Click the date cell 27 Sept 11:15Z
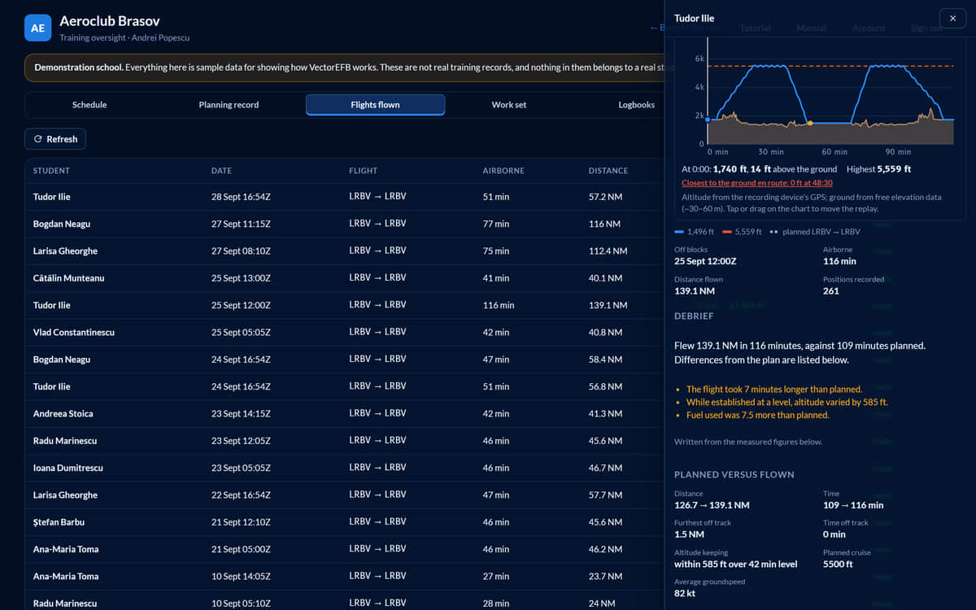The width and height of the screenshot is (976, 610). 240,224
